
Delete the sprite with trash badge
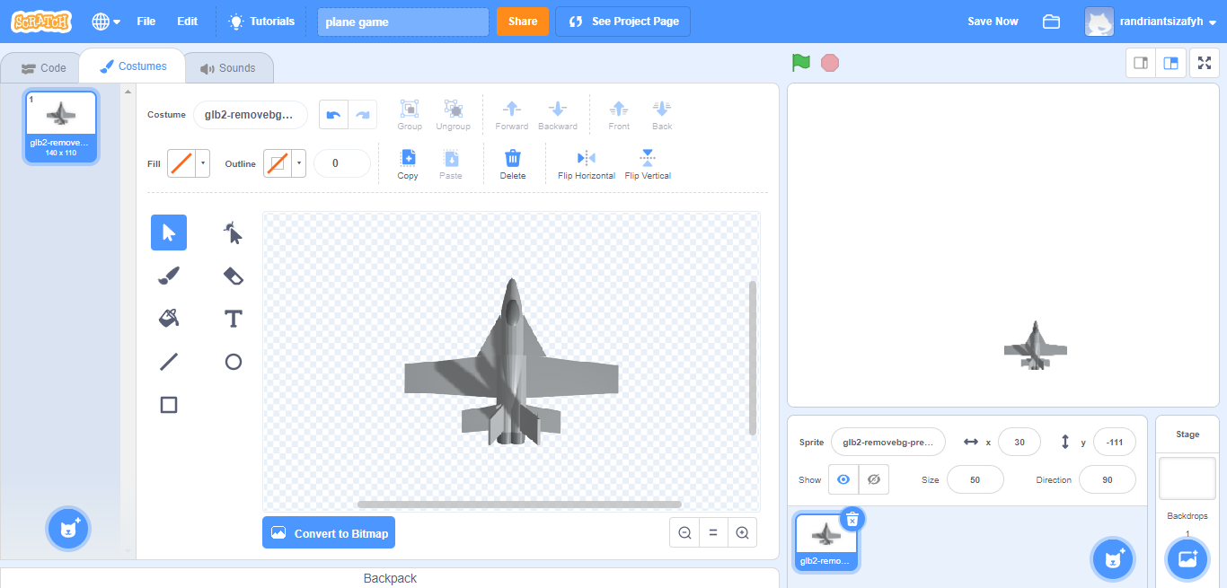(x=852, y=518)
